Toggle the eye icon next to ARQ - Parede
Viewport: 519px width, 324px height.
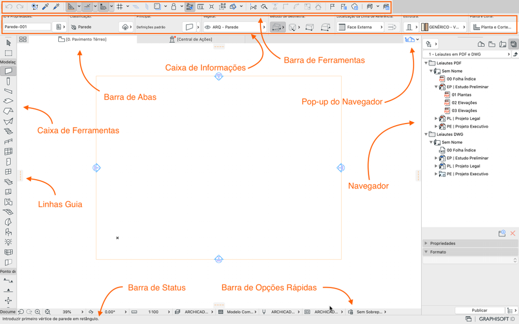207,26
